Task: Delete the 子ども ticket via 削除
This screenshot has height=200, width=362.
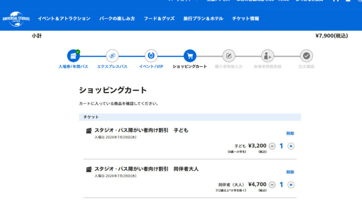Action: point(290,133)
